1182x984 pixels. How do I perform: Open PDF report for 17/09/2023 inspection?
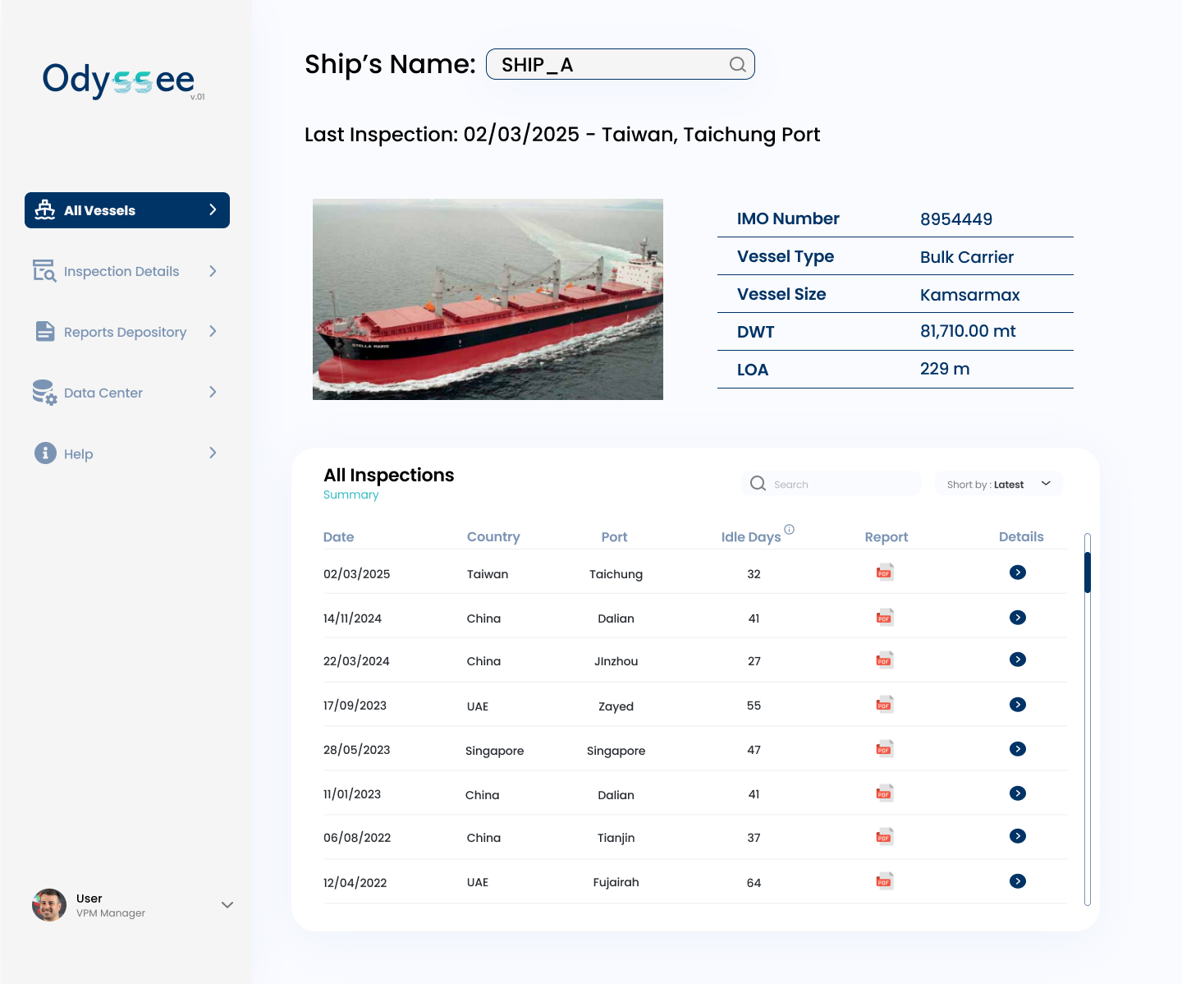pyautogui.click(x=885, y=705)
